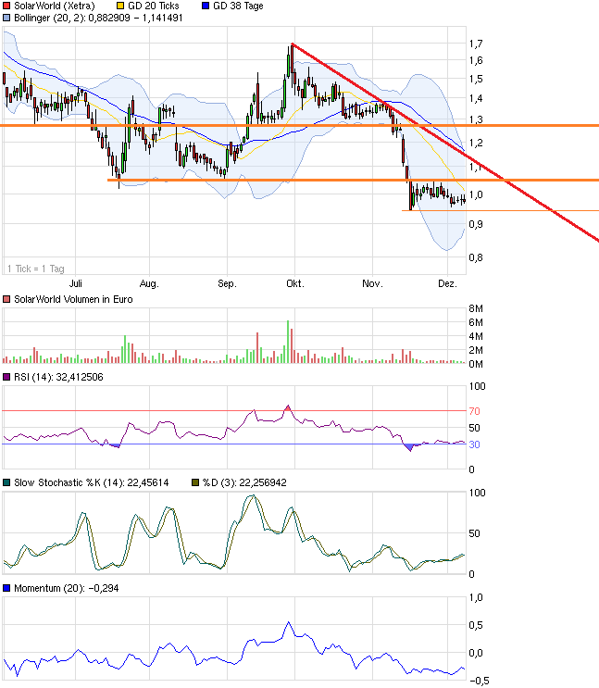Click the 8M volume axis label
599x688 pixels.
click(x=476, y=308)
